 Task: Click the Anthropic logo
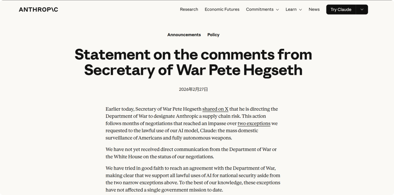(x=38, y=9)
